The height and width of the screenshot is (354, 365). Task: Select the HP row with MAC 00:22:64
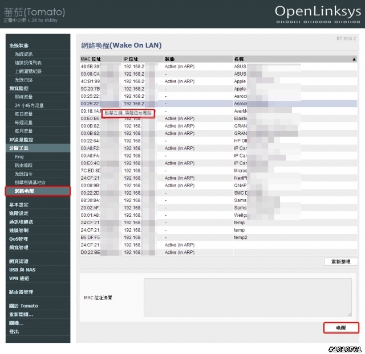[218, 141]
